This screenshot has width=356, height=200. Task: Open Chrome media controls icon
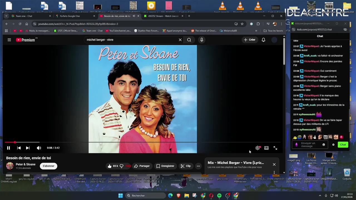(268, 24)
